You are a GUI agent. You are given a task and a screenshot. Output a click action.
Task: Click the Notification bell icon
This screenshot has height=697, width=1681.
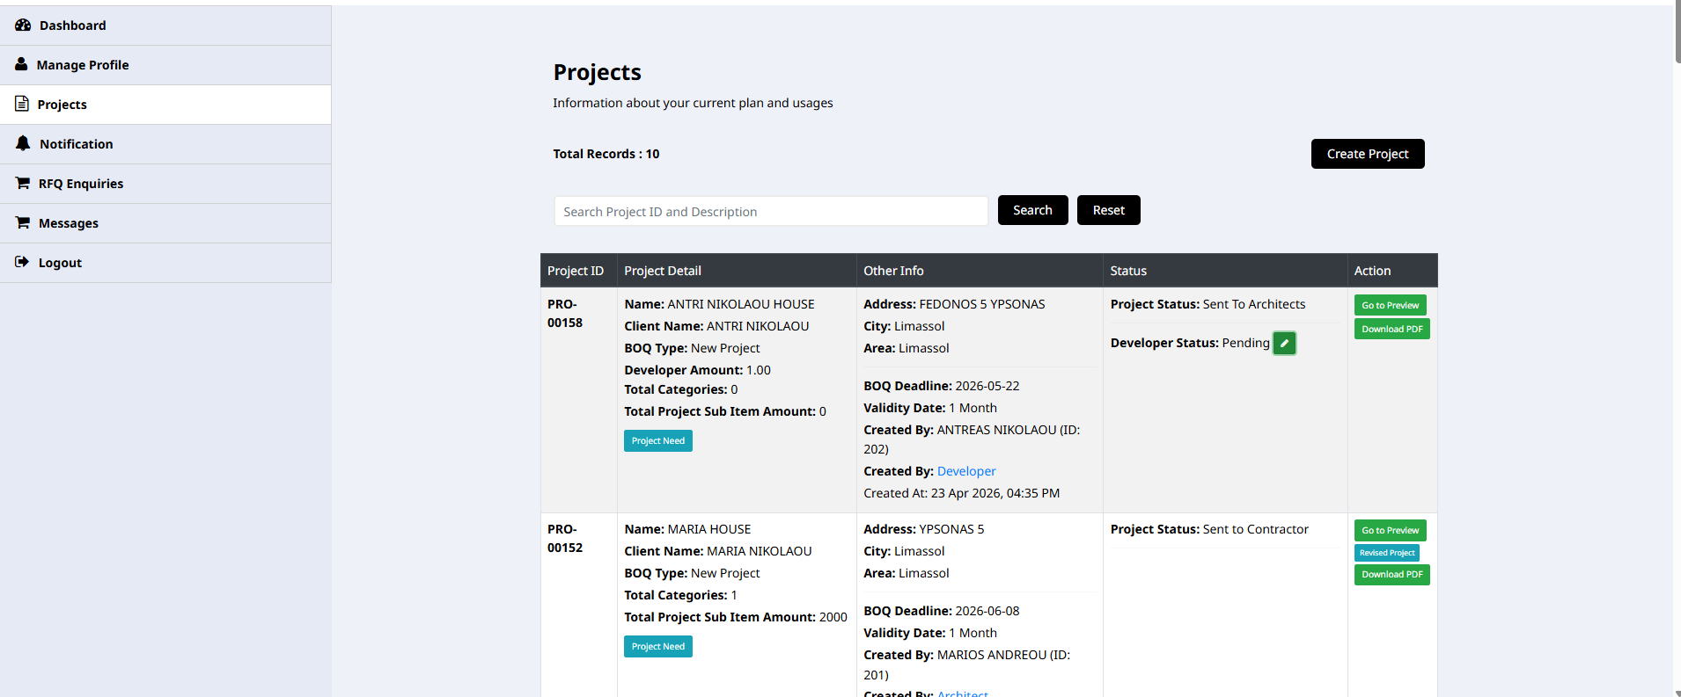pos(23,143)
